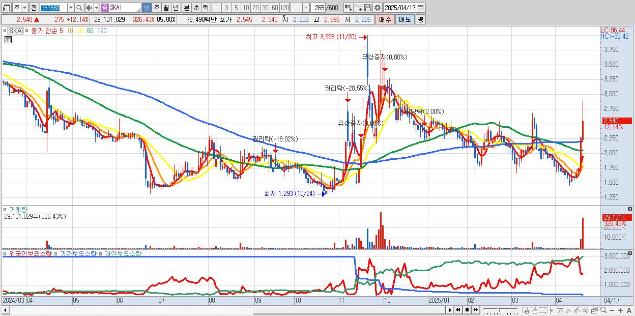The width and height of the screenshot is (635, 316).
Task: Click the 매도 sell button
Action: pos(405,19)
